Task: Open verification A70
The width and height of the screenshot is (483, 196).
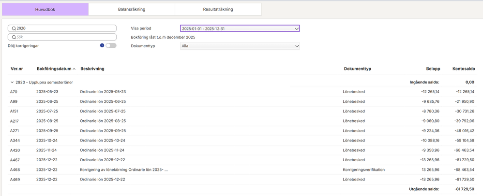Action: click(14, 92)
